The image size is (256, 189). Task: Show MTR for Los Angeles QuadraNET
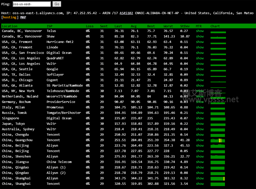pos(200,58)
